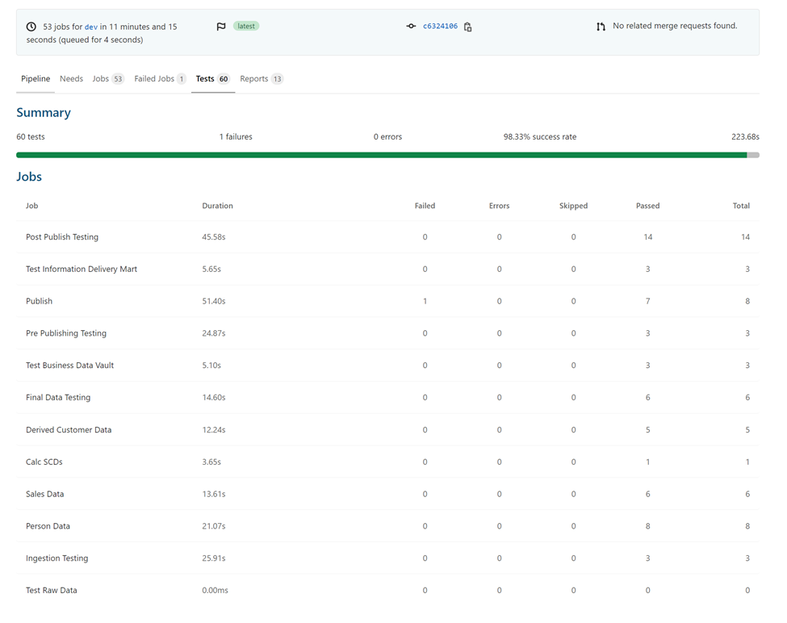The image size is (787, 623).
Task: Open the Publish job row
Action: pyautogui.click(x=387, y=301)
